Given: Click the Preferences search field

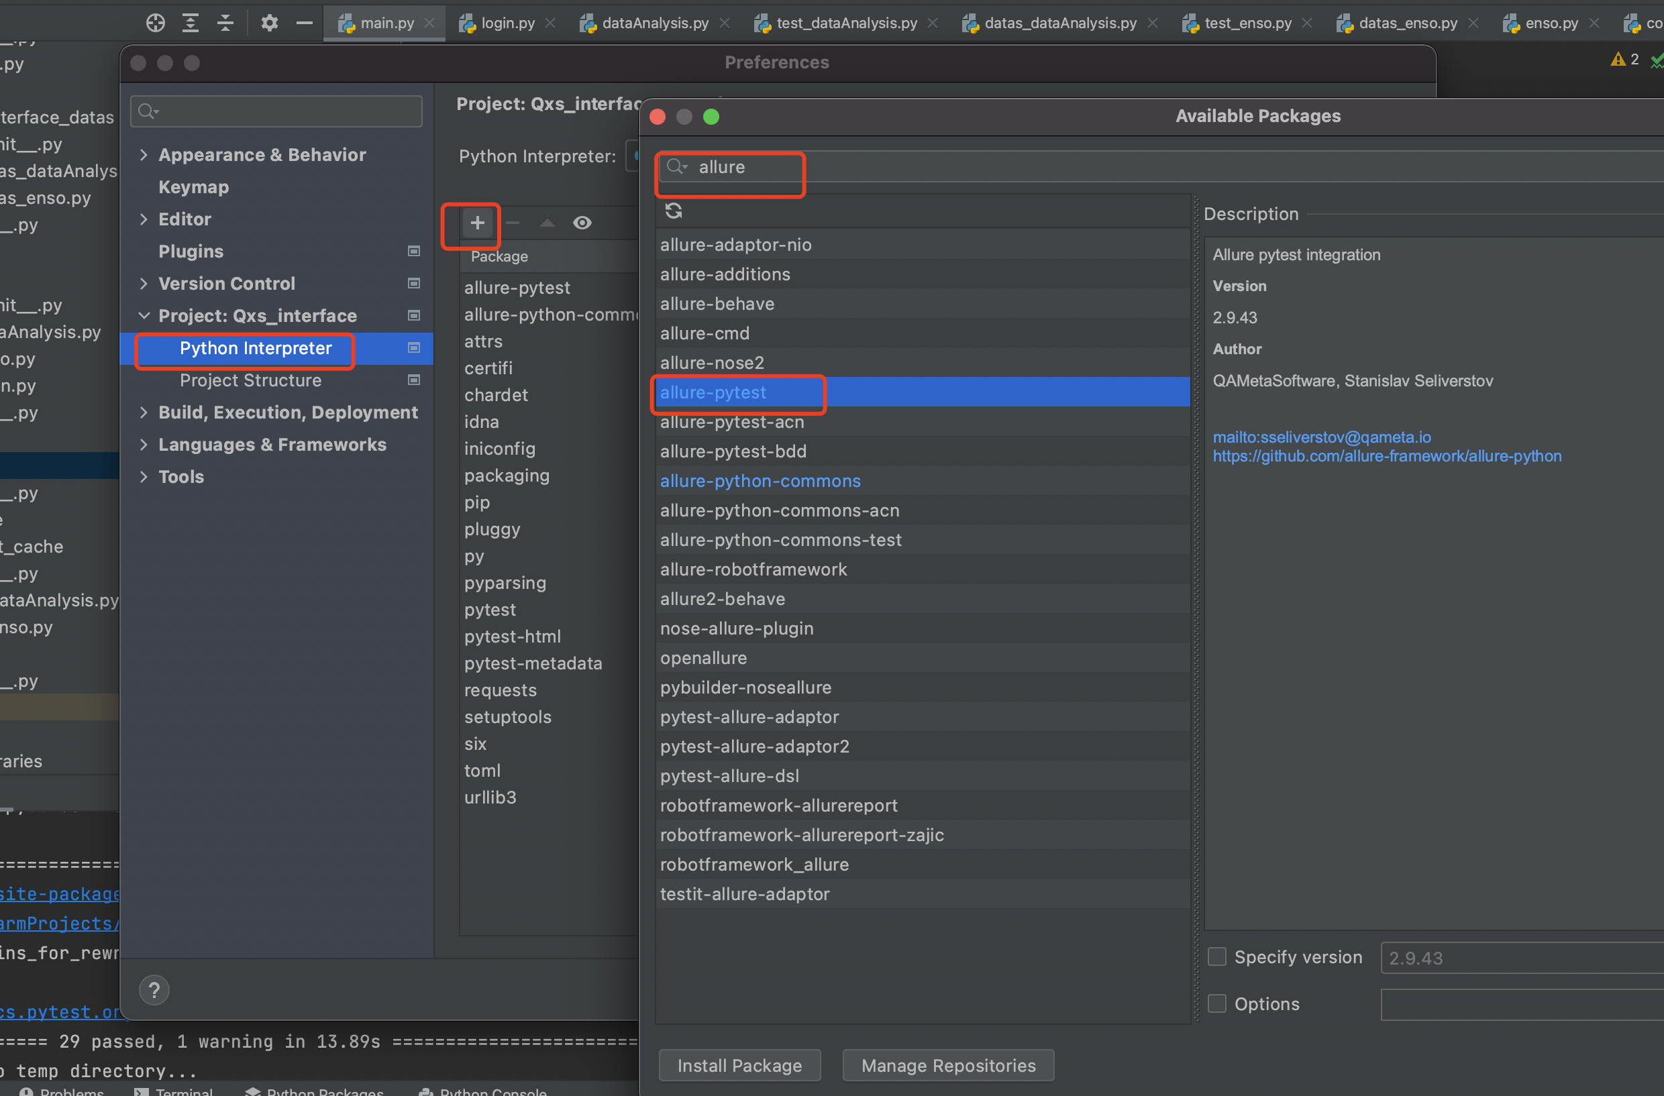Looking at the screenshot, I should click(x=276, y=111).
